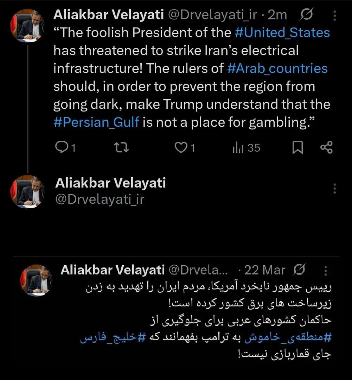Viewport: 352px width, 380px height.
Task: Retweet Velayati's English post
Action: click(x=121, y=148)
